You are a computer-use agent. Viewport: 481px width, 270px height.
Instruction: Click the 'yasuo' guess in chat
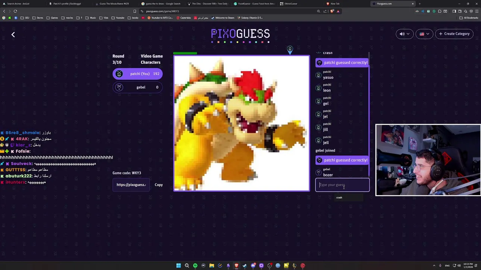(x=328, y=77)
